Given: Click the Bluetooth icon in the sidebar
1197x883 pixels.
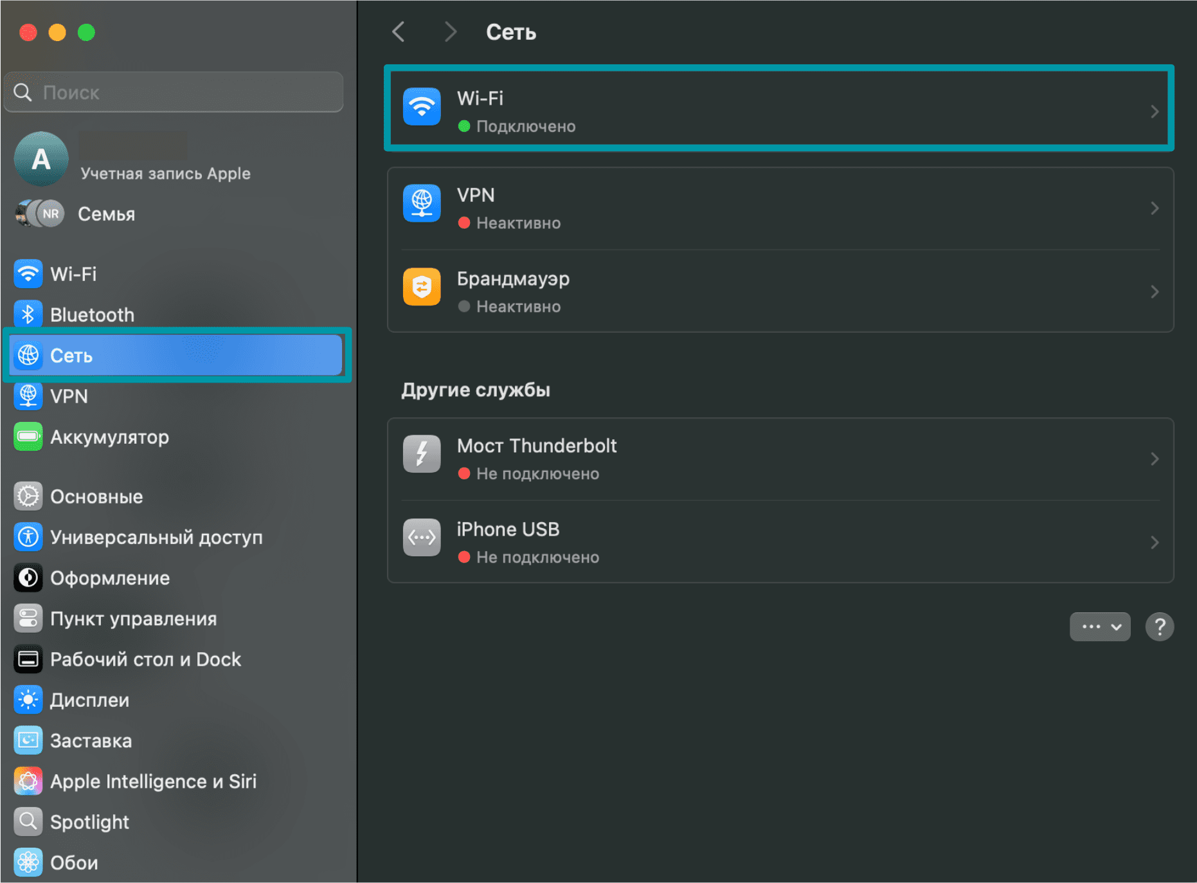Looking at the screenshot, I should (x=28, y=314).
